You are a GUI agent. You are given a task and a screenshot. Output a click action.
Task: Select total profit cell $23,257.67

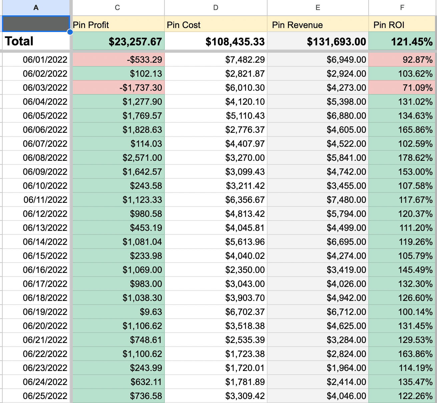point(118,42)
